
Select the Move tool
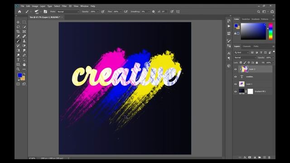point(18,22)
